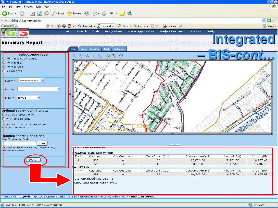The width and height of the screenshot is (278, 208).
Task: Select Within window bound query type
Action: click(x=4, y=58)
